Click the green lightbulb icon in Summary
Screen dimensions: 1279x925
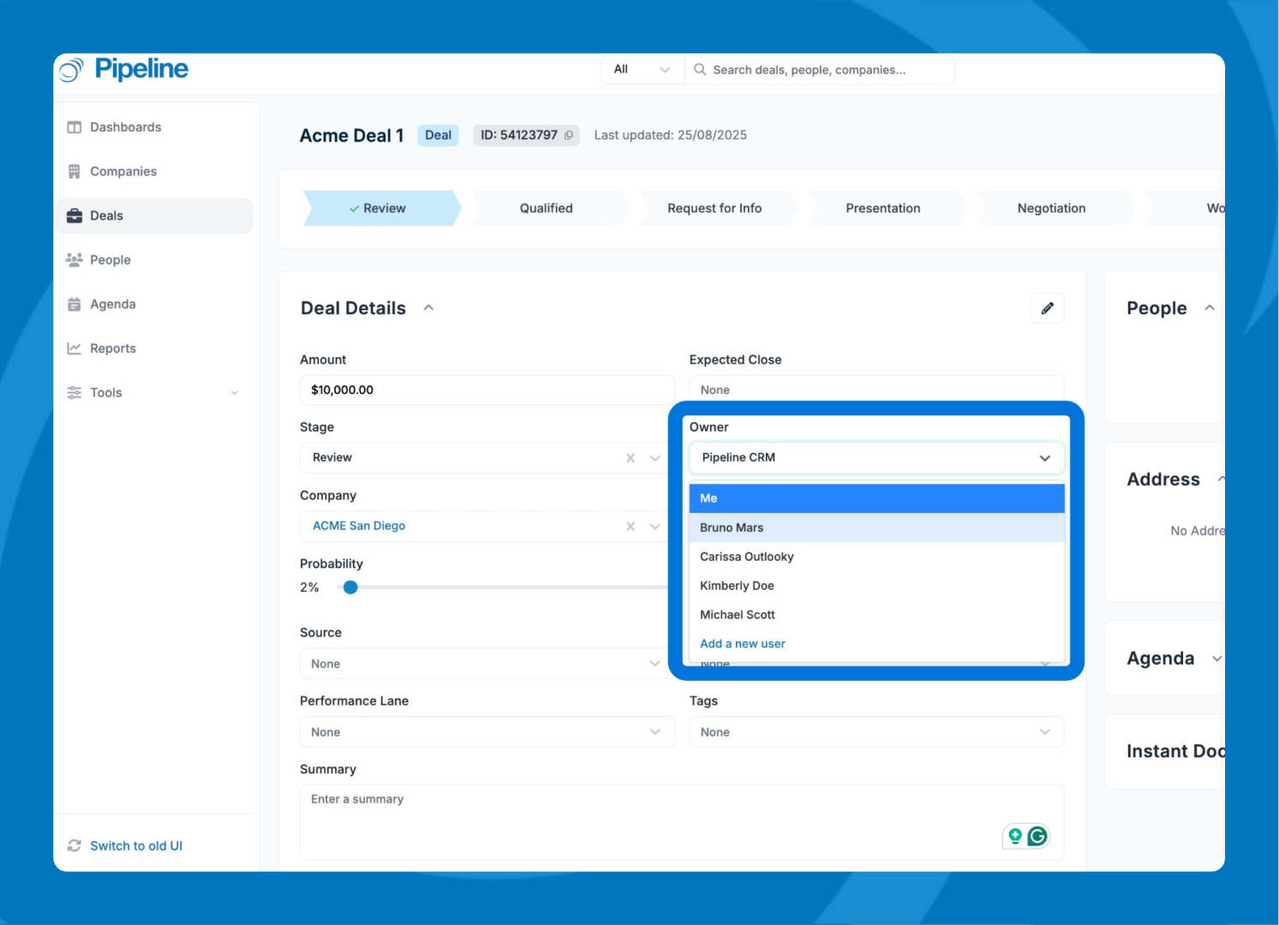coord(1015,836)
